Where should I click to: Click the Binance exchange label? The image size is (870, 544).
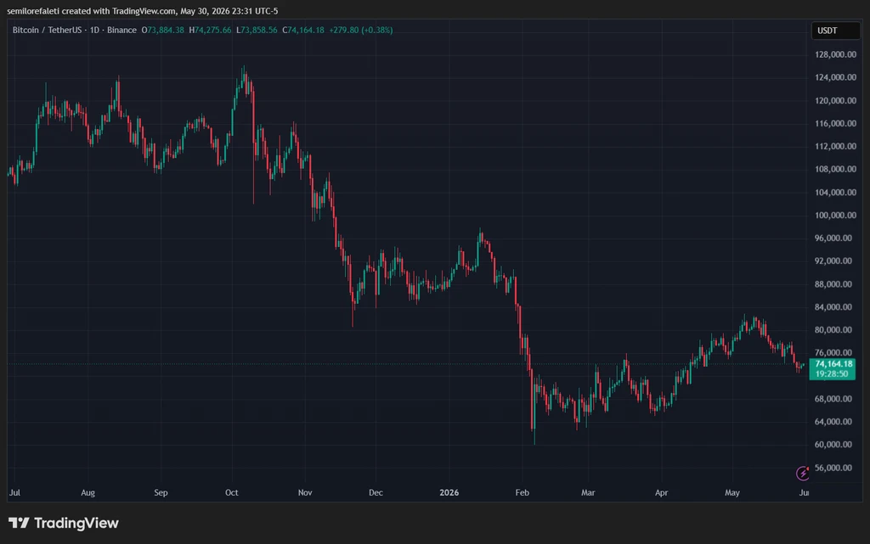[121, 30]
